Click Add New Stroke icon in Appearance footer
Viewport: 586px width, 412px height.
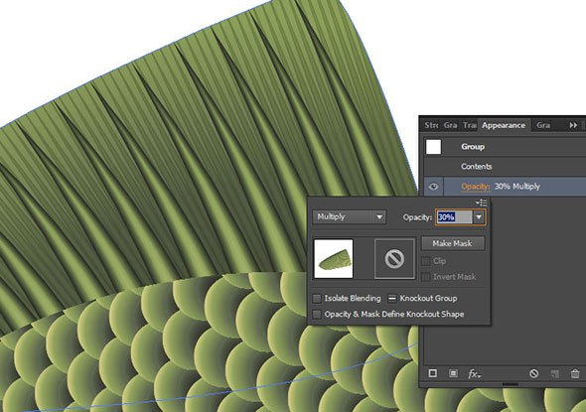click(433, 373)
